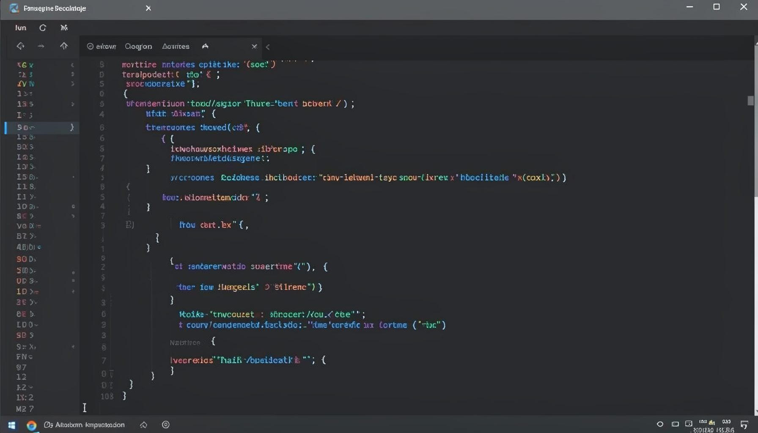Click code text 'ther iow llargeals'
Image resolution: width=758 pixels, height=433 pixels.
(217, 287)
